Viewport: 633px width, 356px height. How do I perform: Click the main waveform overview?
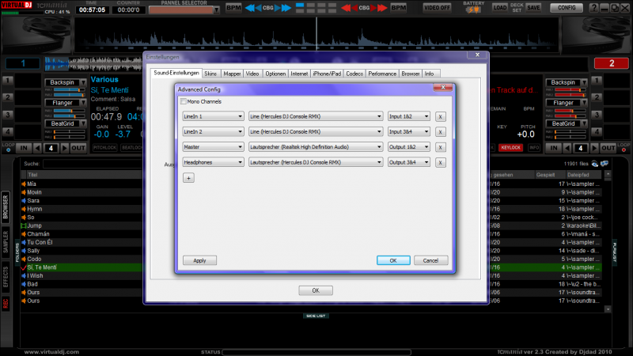[x=316, y=36]
